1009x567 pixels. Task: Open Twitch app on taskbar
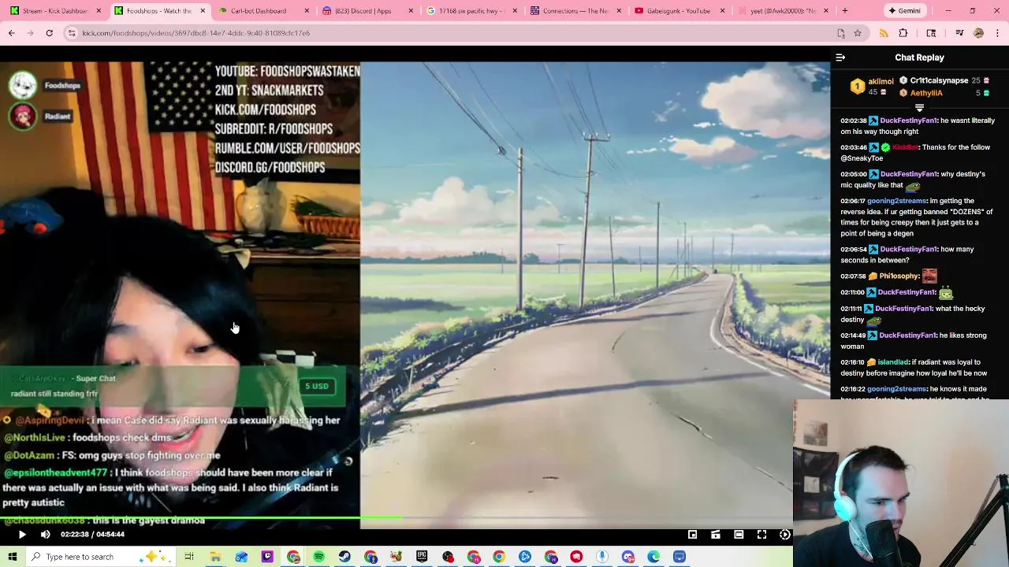267,557
